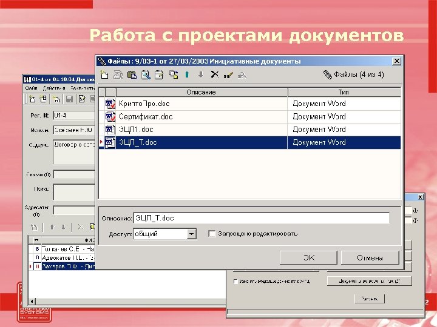
Task: Click the add new file icon in Файлы toolbar
Action: click(104, 75)
